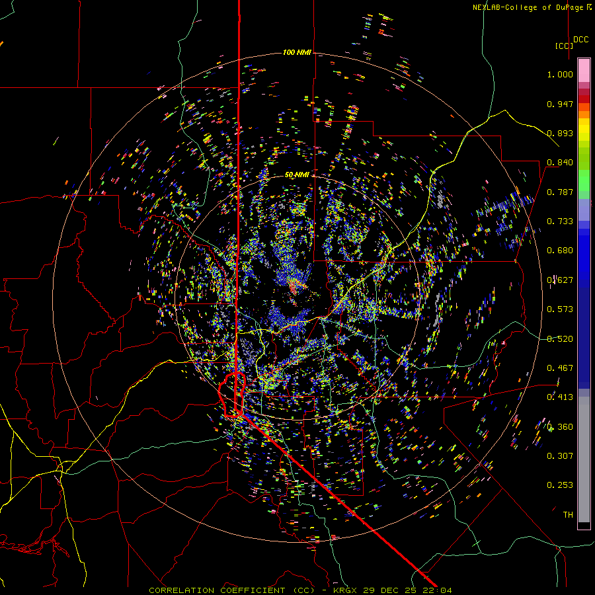The image size is (595, 595).
Task: Pick the red swatch on the color bar
Action: pos(584,99)
